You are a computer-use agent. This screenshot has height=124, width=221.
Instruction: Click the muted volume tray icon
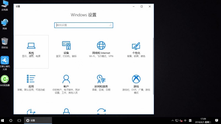[x=181, y=120]
